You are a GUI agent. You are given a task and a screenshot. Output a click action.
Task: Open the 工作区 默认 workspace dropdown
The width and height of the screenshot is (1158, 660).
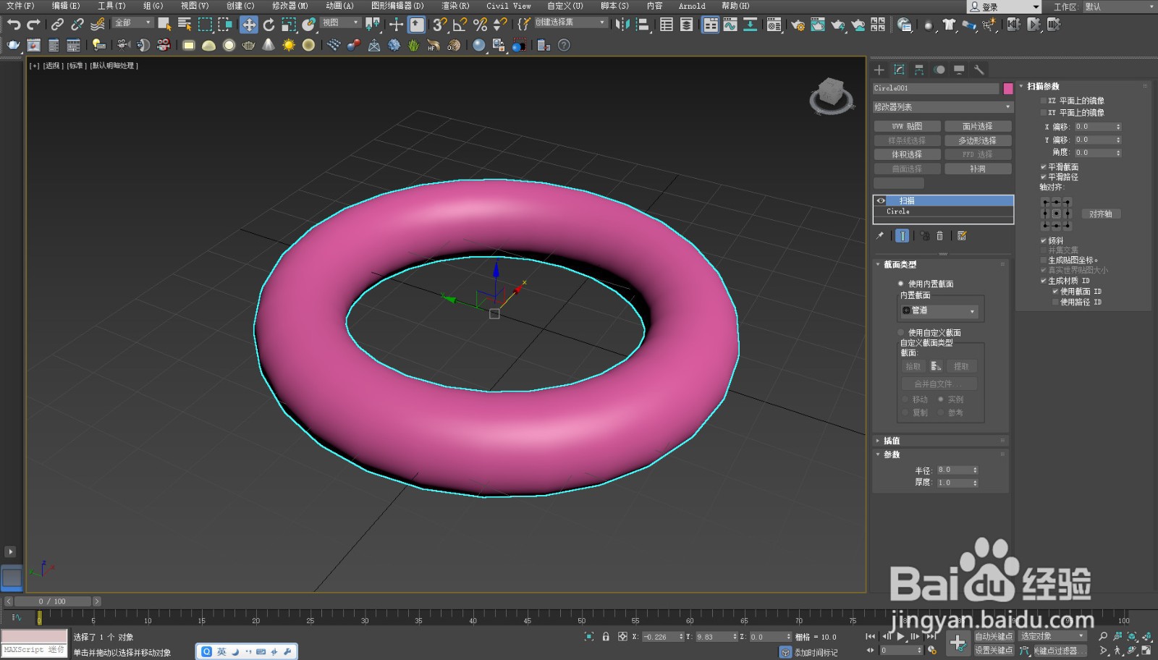click(x=1119, y=7)
